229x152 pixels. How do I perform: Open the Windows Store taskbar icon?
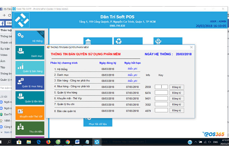tap(19, 142)
